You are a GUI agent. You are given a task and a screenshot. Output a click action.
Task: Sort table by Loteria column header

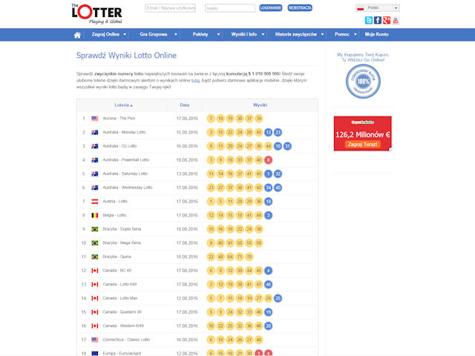pyautogui.click(x=122, y=105)
